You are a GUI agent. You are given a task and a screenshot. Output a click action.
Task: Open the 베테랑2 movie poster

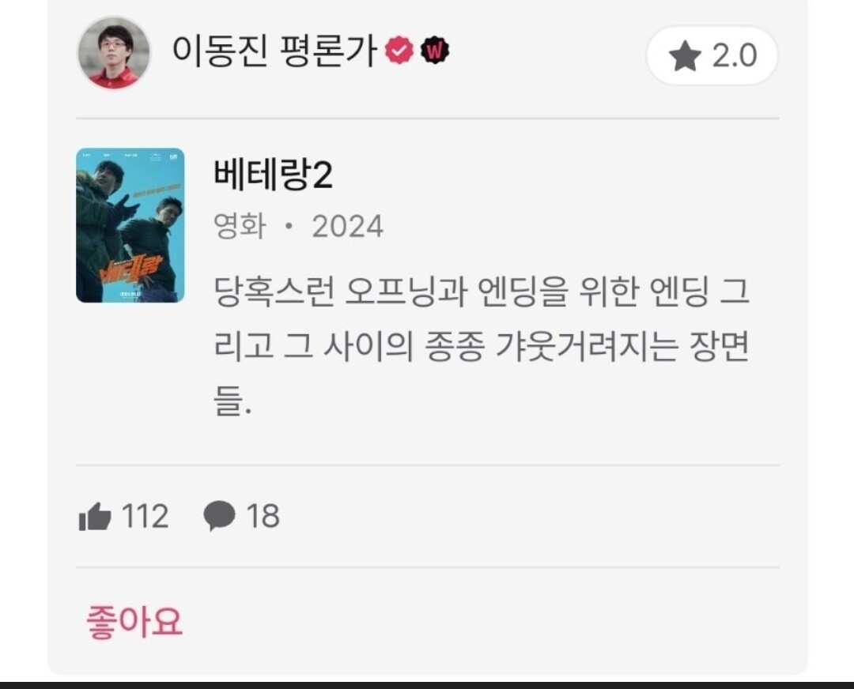pyautogui.click(x=130, y=225)
